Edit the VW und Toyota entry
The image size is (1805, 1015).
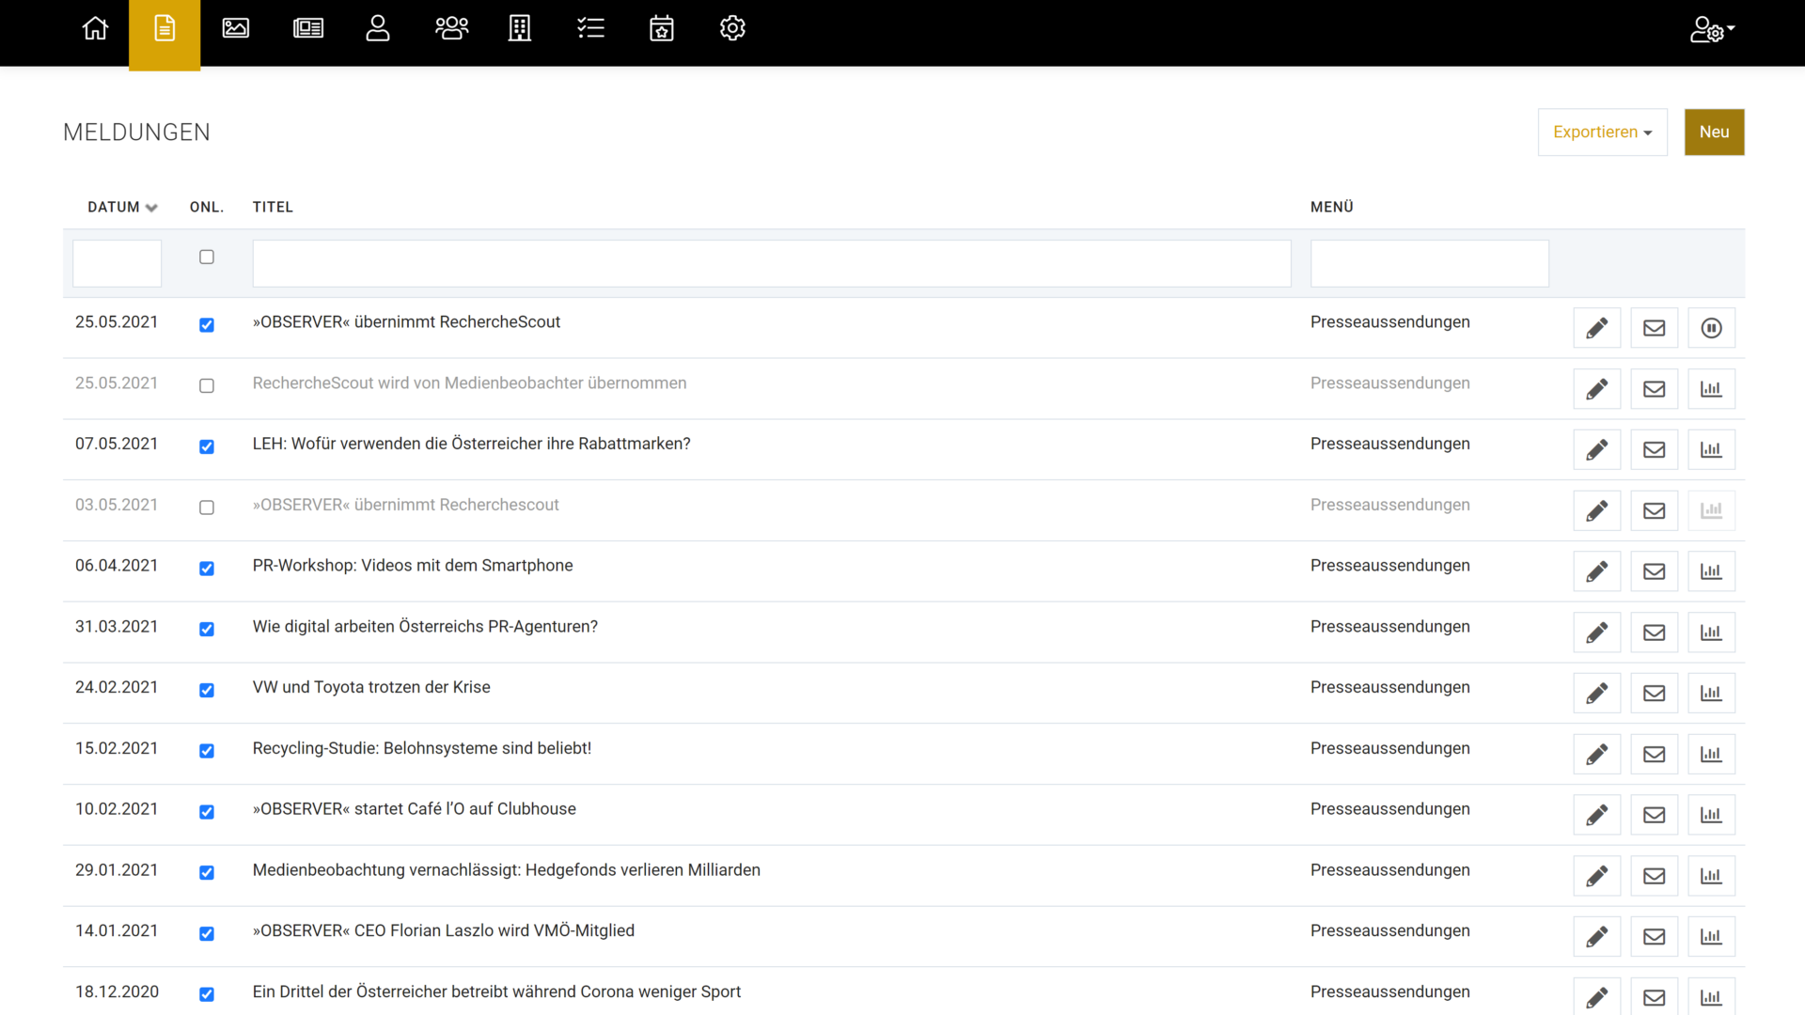pos(1596,694)
